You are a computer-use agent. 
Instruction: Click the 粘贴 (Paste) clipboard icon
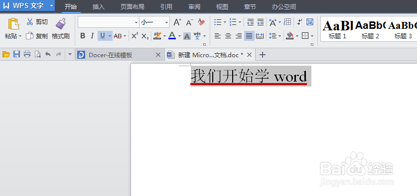click(13, 24)
